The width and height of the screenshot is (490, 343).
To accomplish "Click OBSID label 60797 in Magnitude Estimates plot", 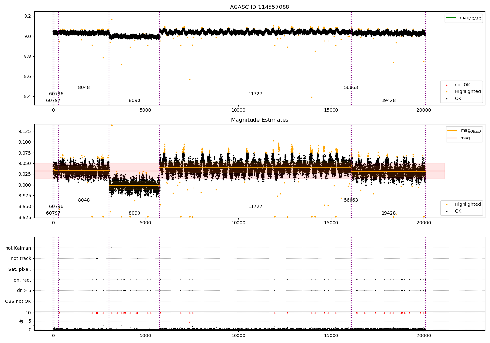I will tap(53, 213).
